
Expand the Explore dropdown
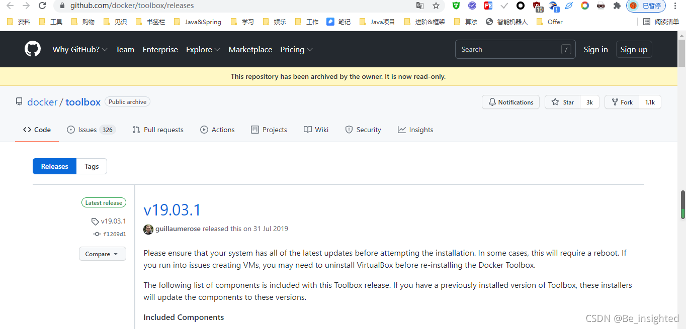coord(203,49)
